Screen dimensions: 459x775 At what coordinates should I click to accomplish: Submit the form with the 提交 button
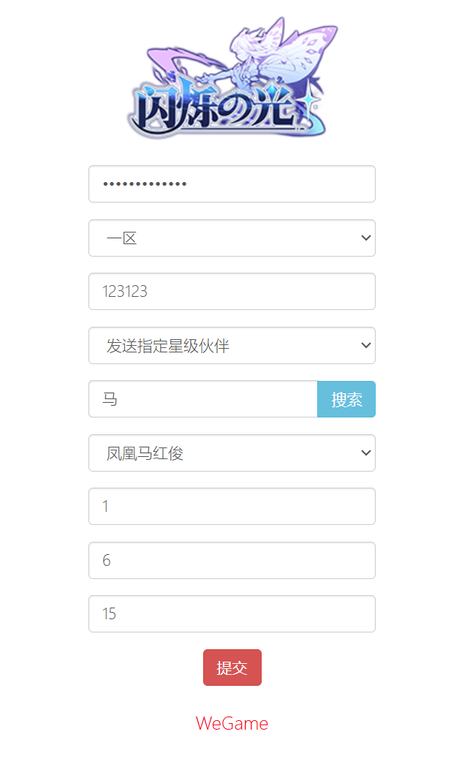pyautogui.click(x=232, y=667)
